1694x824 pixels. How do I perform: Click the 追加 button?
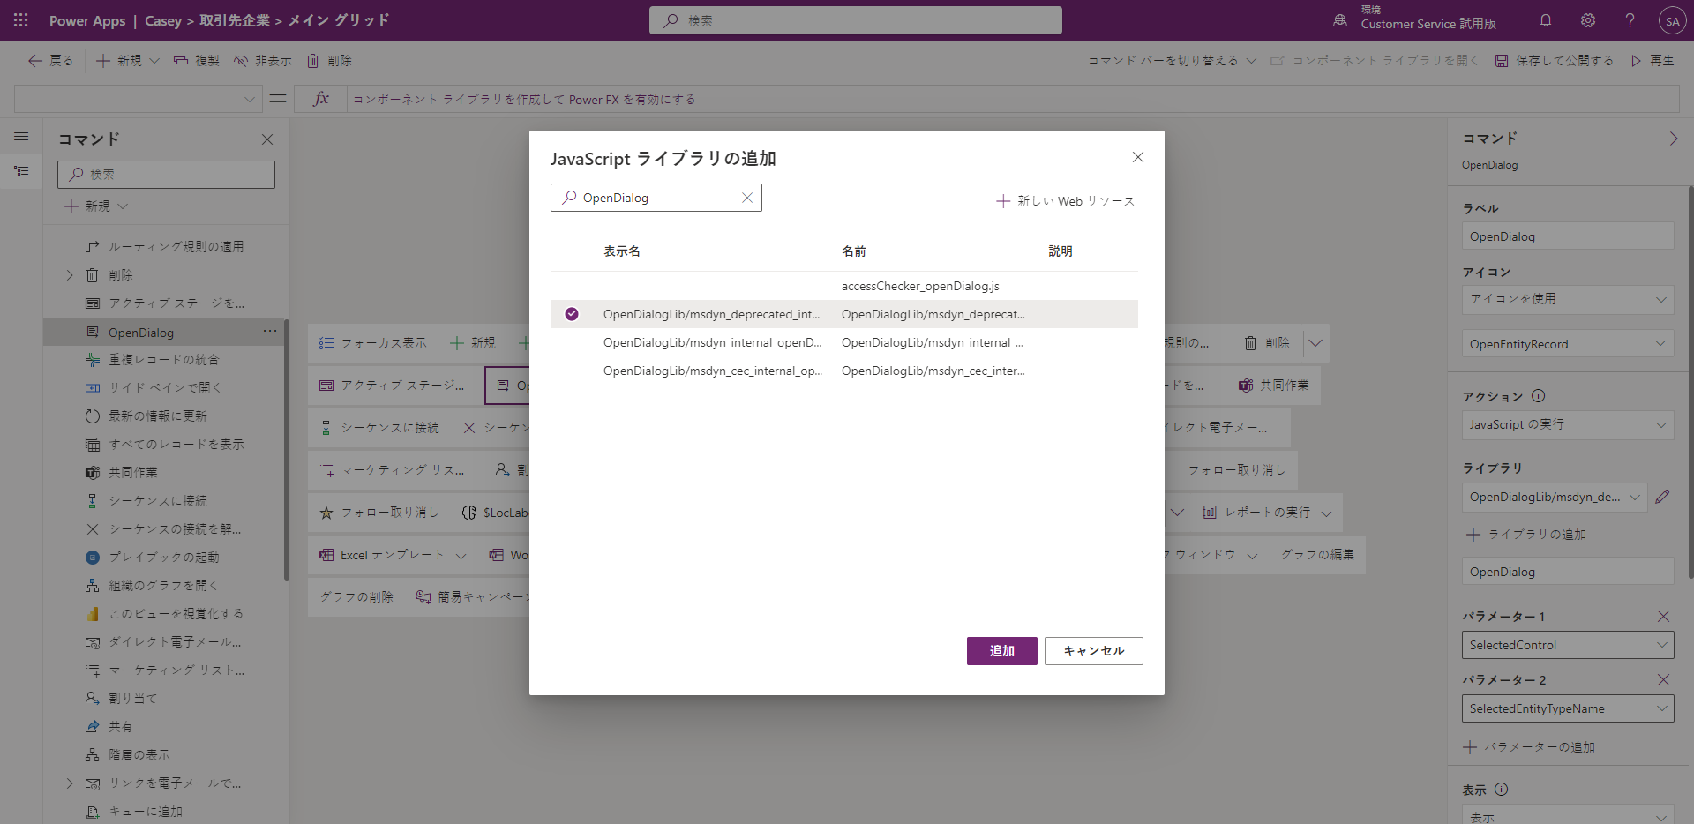click(1002, 651)
